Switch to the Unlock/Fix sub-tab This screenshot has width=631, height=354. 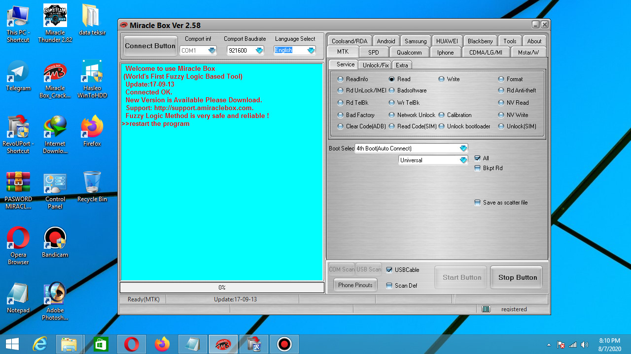point(376,65)
